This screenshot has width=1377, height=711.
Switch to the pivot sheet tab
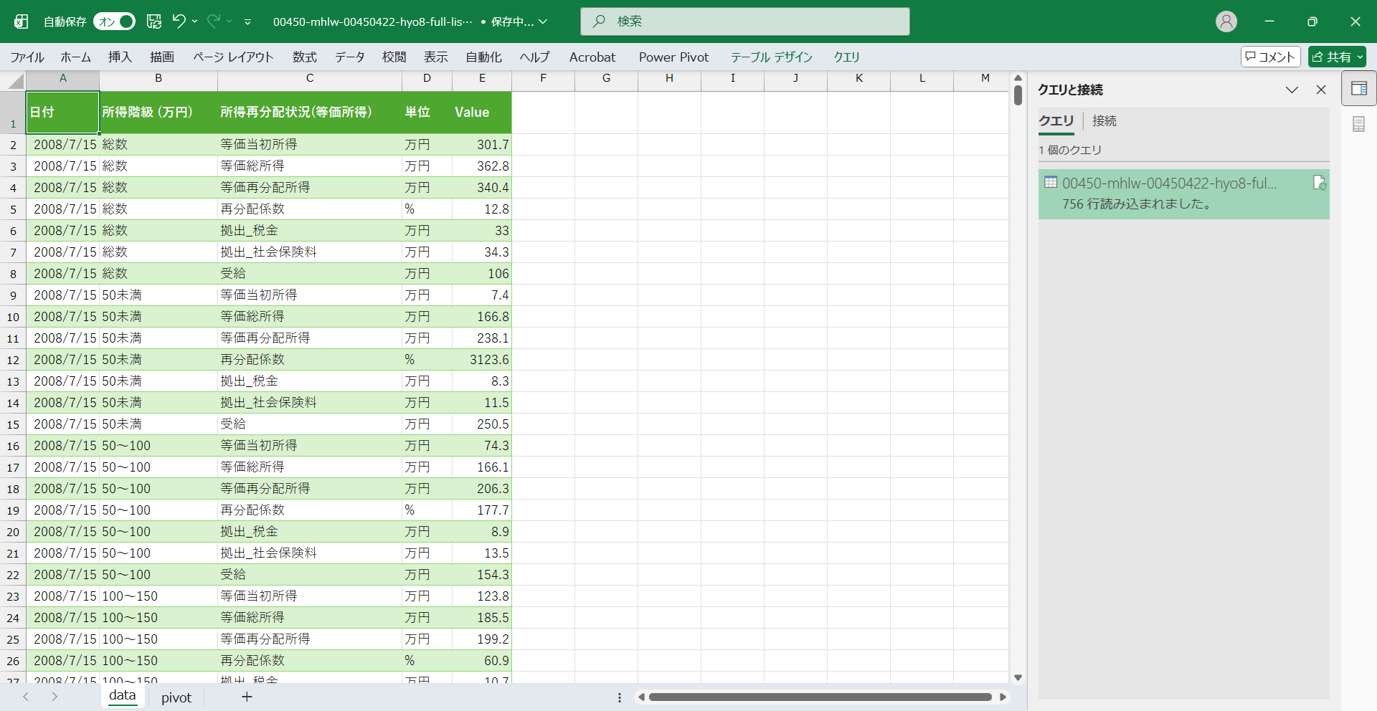coord(176,697)
